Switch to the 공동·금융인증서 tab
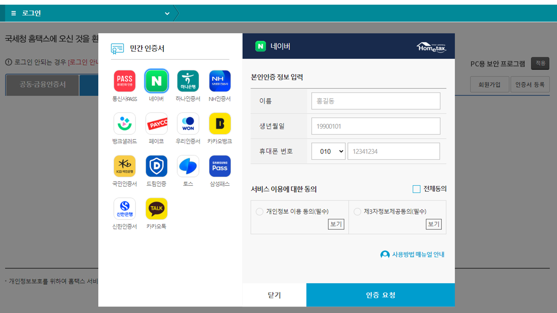 pyautogui.click(x=42, y=84)
